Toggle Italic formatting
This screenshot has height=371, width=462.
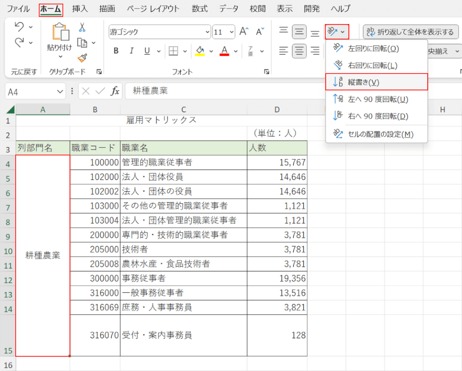(132, 51)
